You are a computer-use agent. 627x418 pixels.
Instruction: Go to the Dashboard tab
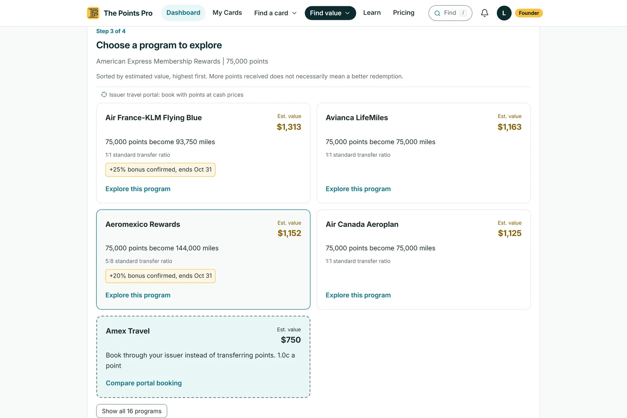pyautogui.click(x=183, y=13)
